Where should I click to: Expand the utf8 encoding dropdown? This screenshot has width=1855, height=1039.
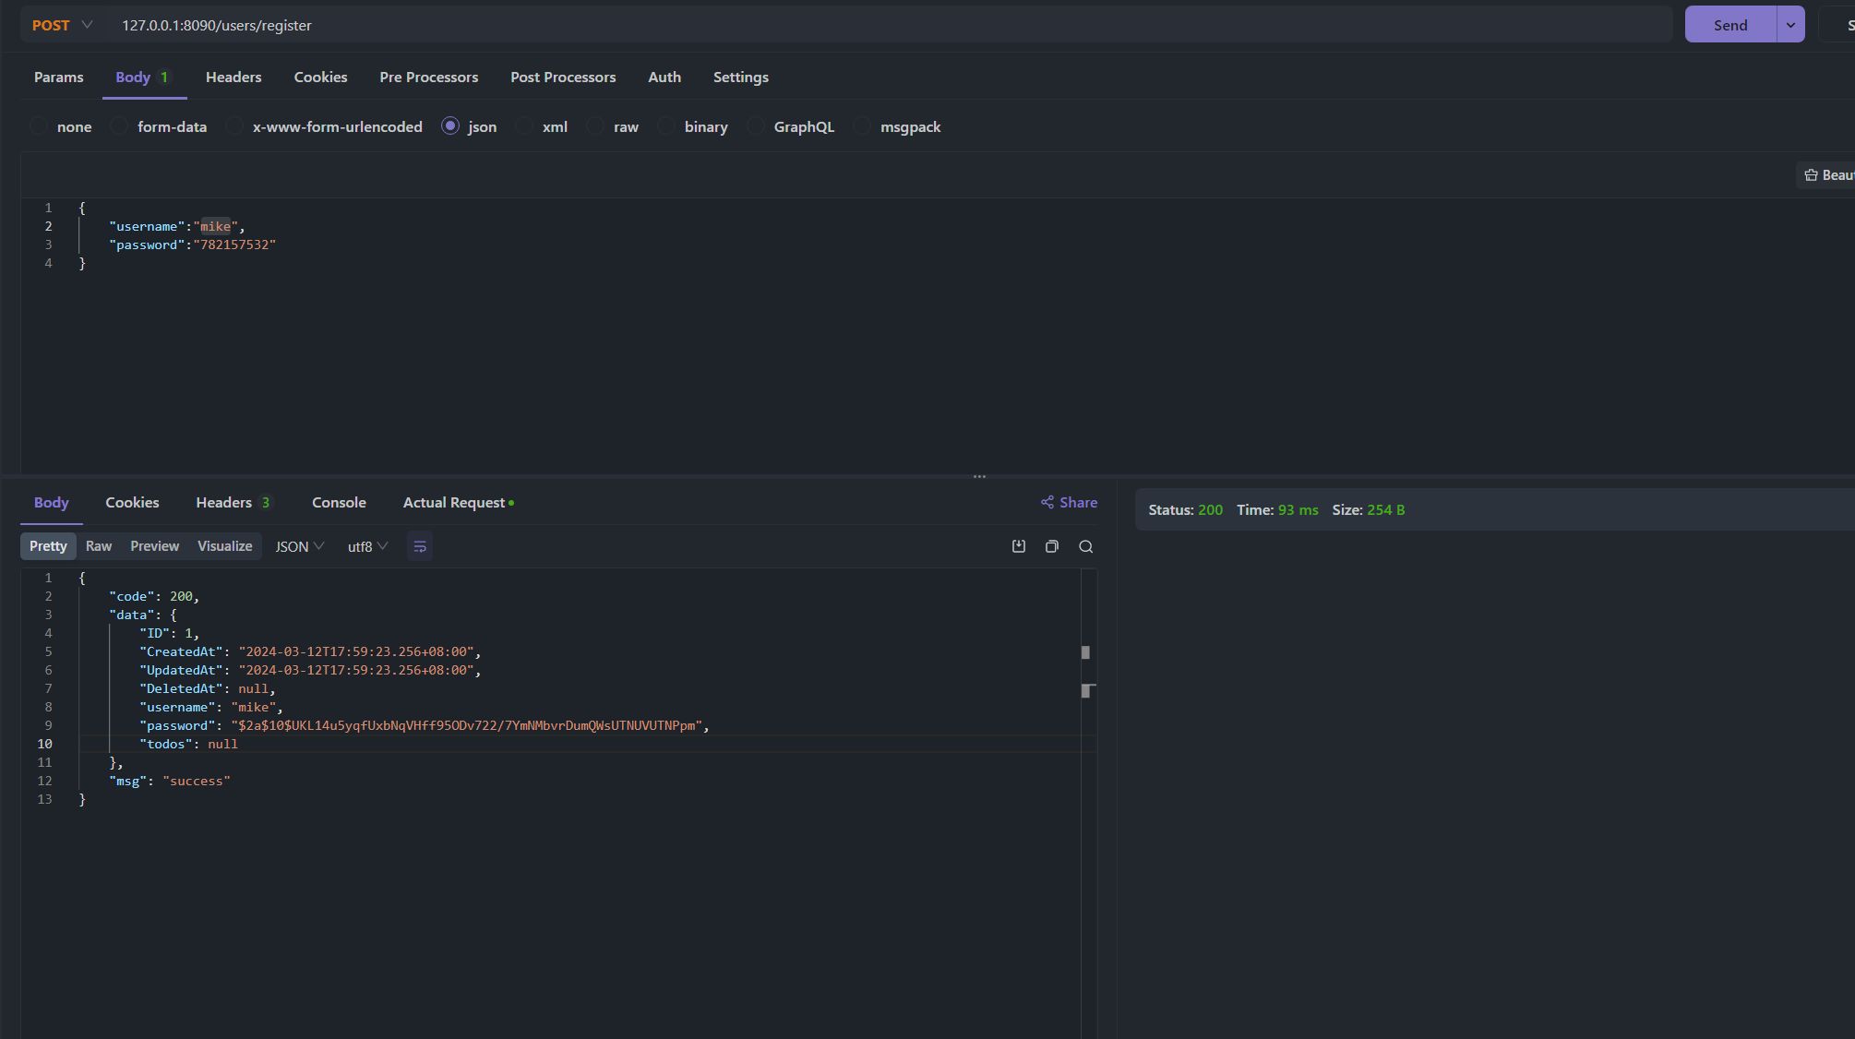pyautogui.click(x=367, y=546)
